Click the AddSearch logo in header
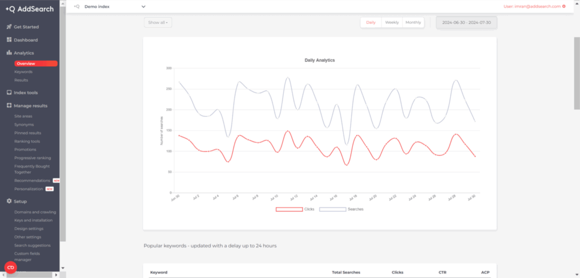580x278 pixels. [x=28, y=8]
